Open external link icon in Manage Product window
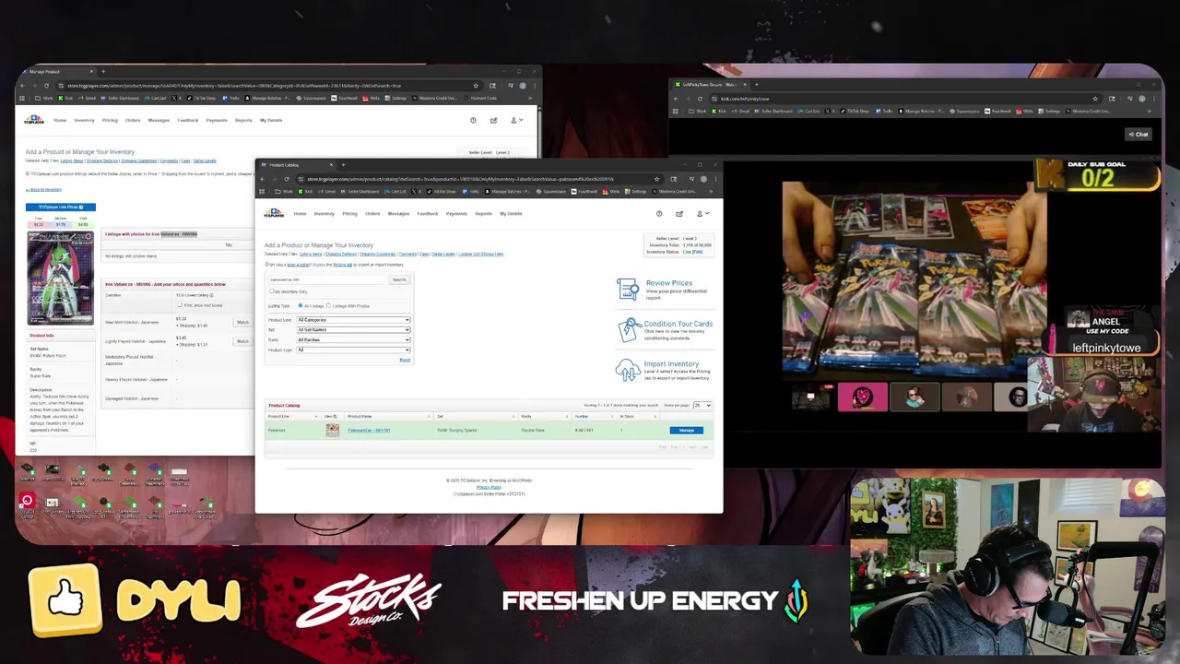 (x=493, y=120)
